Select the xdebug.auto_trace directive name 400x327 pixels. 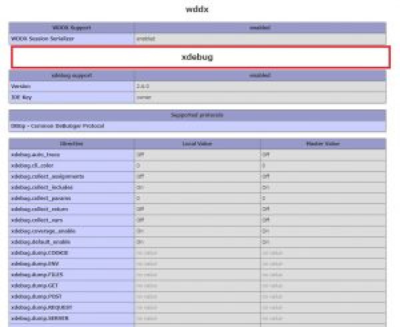(33, 154)
